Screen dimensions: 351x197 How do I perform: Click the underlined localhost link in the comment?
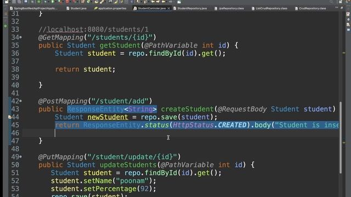point(65,30)
